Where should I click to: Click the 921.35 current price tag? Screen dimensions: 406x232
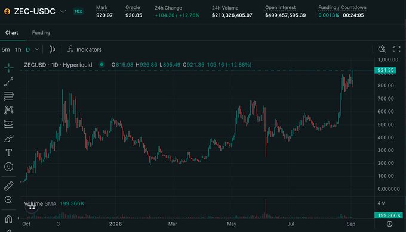385,70
